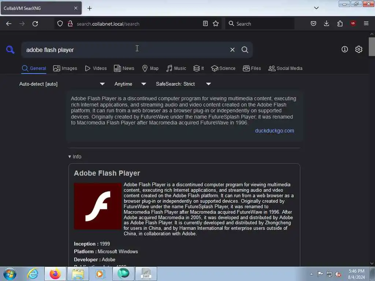This screenshot has width=375, height=281.
Task: Click the Adobe Flash Player infobox heading
Action: [x=107, y=173]
